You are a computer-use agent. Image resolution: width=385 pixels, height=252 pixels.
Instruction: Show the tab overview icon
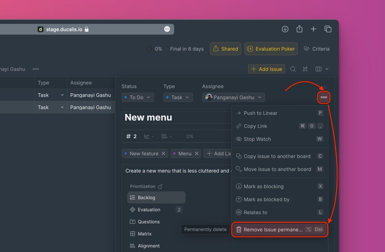[328, 29]
